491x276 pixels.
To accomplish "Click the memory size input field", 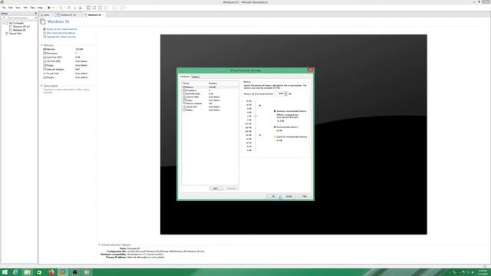I will (x=279, y=94).
